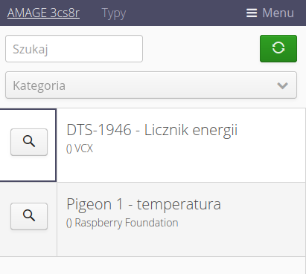Click cell around the Pigeon 1 magnifier
Viewport: 306px width, 274px height.
[28, 219]
